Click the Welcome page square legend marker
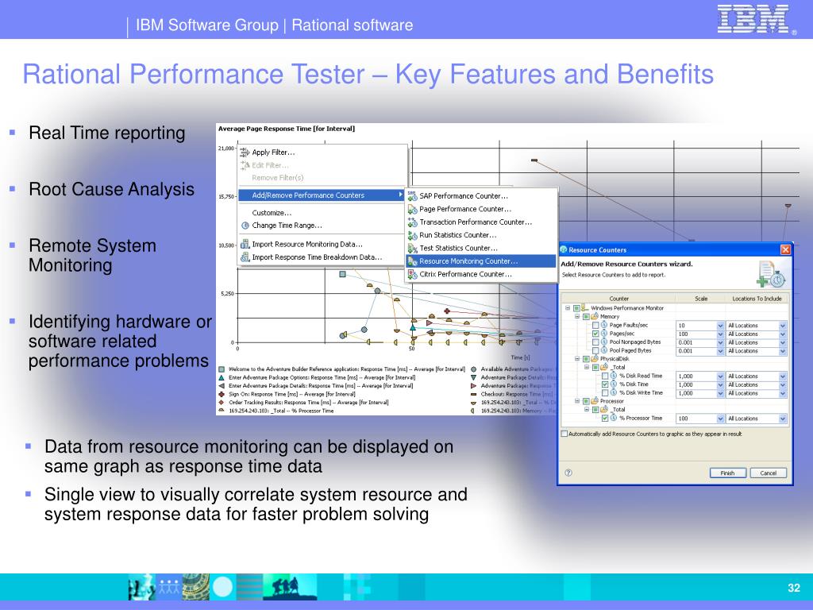The width and height of the screenshot is (813, 610). point(222,369)
